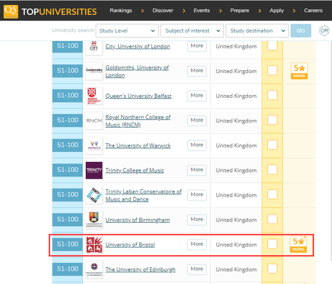Click chevron arrow after Events
Screen dimensions: 332x284
click(220, 11)
